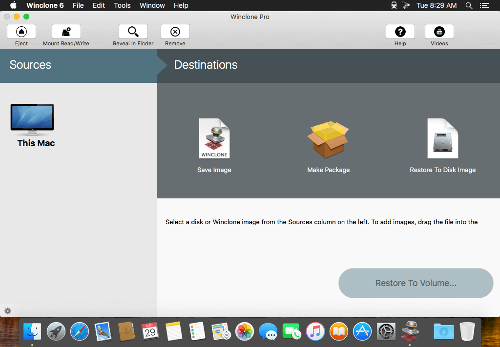Open the Trash in Dock

pyautogui.click(x=467, y=331)
